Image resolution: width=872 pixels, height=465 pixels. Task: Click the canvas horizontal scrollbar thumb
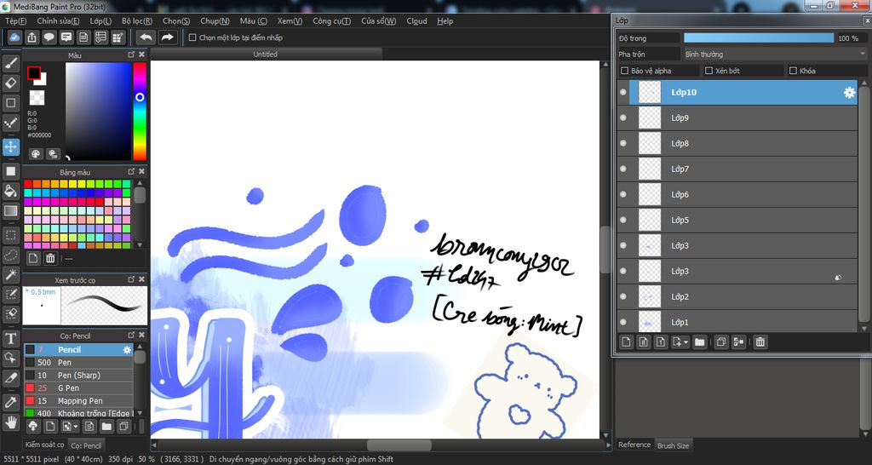click(399, 445)
